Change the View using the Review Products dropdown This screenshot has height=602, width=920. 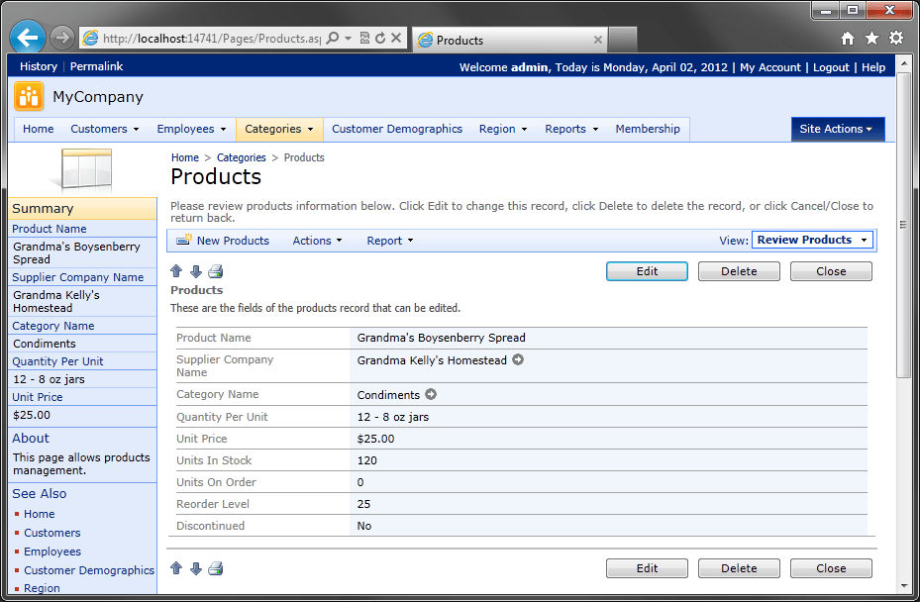tap(812, 240)
